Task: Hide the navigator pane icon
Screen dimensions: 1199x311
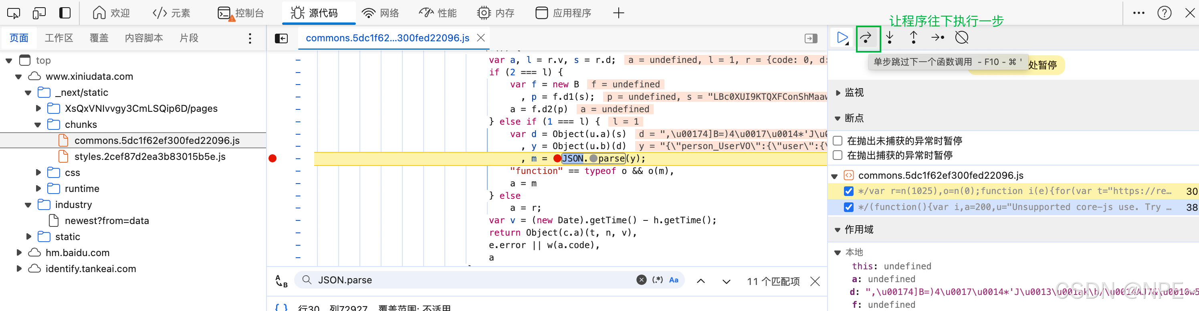Action: (281, 38)
